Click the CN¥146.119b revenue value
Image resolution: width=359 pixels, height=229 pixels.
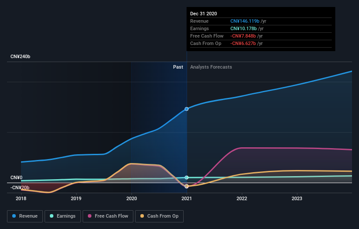point(245,21)
